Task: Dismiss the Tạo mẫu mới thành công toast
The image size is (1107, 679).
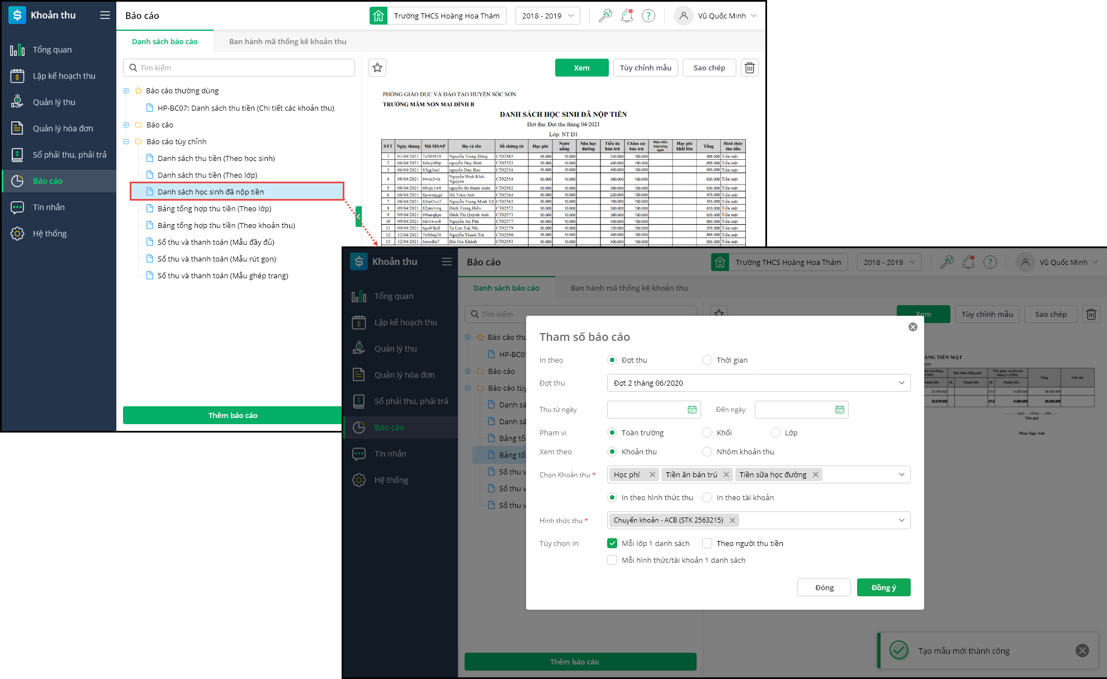Action: point(1082,650)
